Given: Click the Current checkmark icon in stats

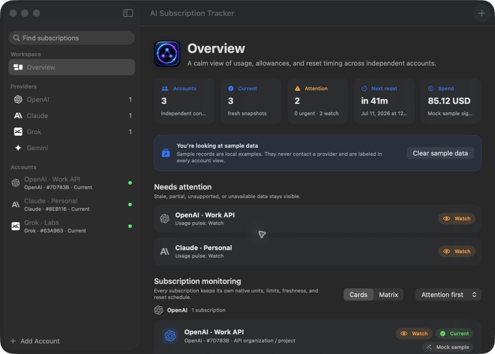Looking at the screenshot, I should tap(231, 89).
